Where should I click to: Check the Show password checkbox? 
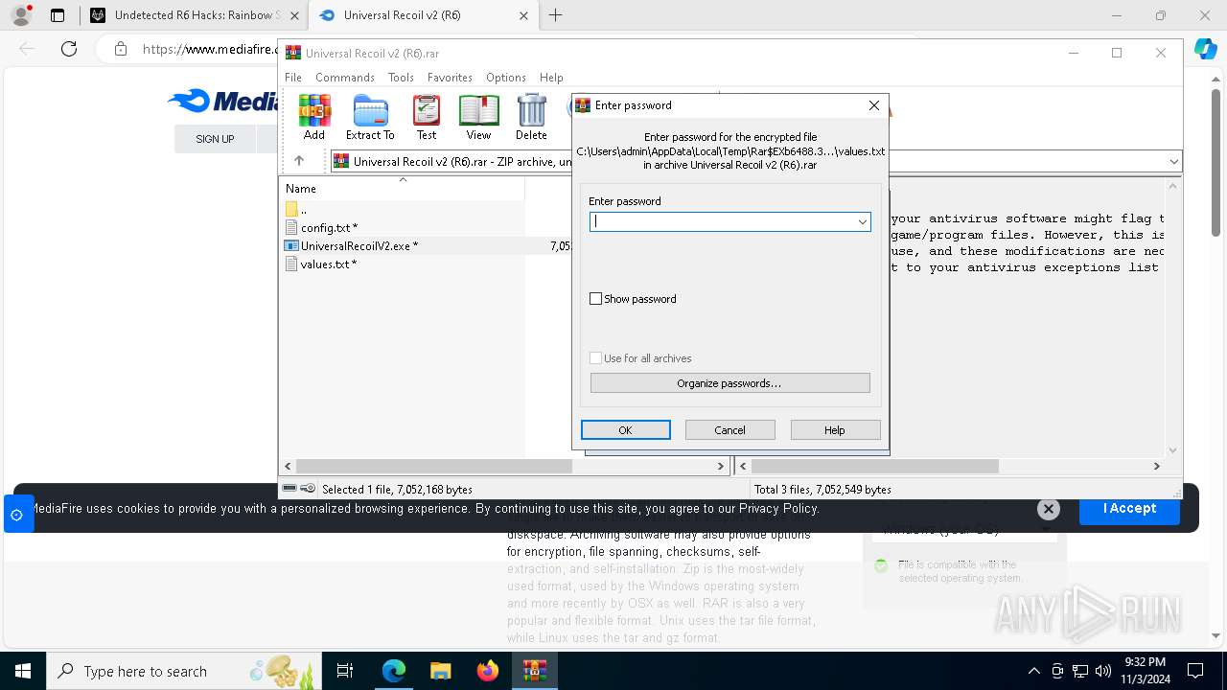click(595, 299)
